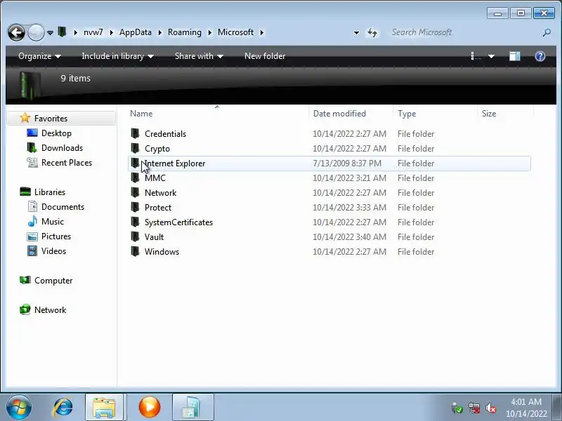The height and width of the screenshot is (421, 562).
Task: Sort by the Type column header
Action: (x=407, y=114)
